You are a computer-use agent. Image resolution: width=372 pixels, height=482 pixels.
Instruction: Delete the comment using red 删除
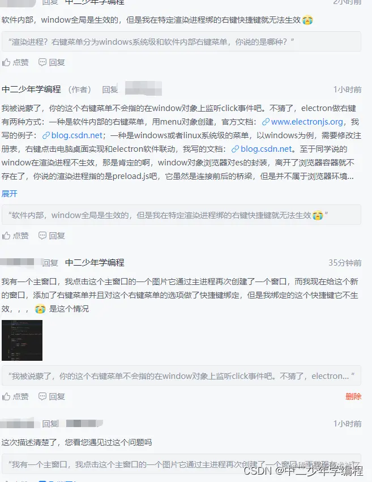pyautogui.click(x=353, y=396)
